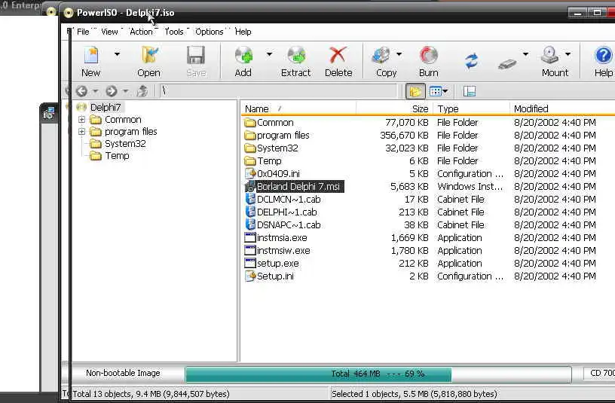Open the dropdown arrow beside Mount
615x403 pixels.
click(568, 54)
